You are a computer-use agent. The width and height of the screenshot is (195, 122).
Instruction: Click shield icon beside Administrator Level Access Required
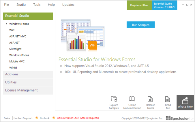point(54,118)
